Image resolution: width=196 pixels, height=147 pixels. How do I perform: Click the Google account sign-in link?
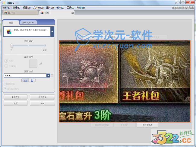tap(183, 8)
